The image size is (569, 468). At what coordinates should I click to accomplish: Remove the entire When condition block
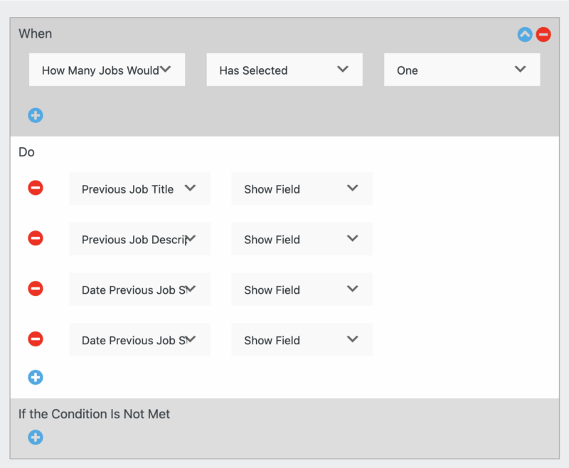(543, 33)
